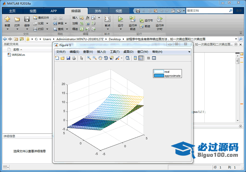Open the Breakpoints (断点) dropdown arrow
This screenshot has width=246, height=172.
(108, 29)
